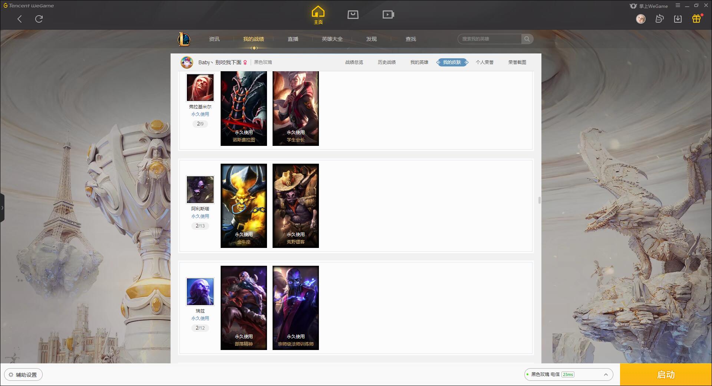The height and width of the screenshot is (386, 712).
Task: Open the Home (主页) icon
Action: point(318,15)
